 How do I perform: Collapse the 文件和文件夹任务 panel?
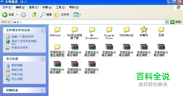[x=42, y=30]
